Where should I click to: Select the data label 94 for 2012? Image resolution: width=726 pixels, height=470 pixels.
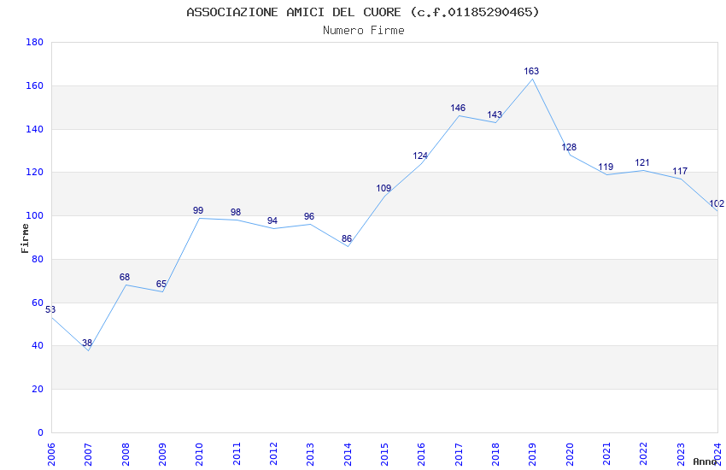pos(272,220)
